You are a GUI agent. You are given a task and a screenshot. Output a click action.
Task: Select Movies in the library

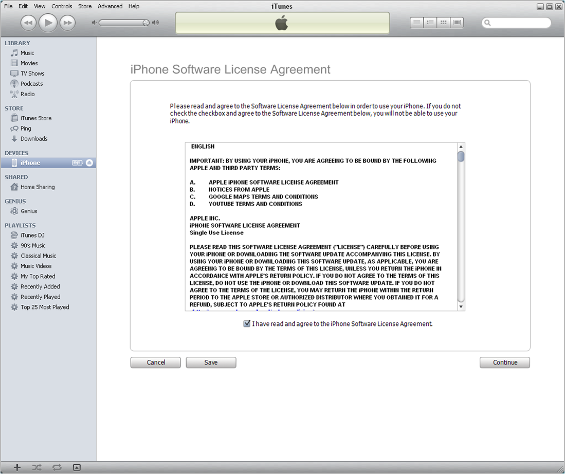click(x=48, y=63)
